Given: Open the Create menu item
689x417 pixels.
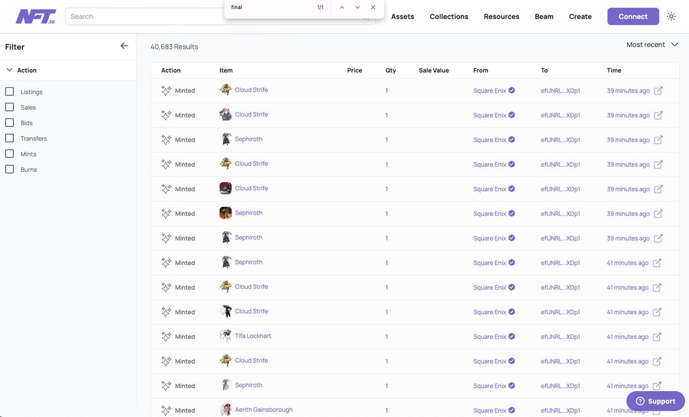Looking at the screenshot, I should [580, 17].
